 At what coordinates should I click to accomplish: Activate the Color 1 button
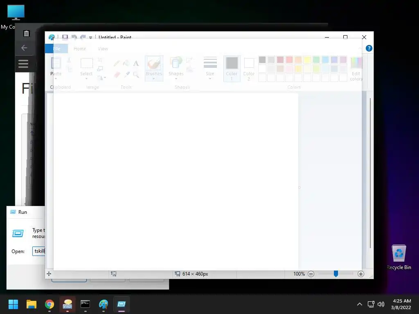pyautogui.click(x=232, y=69)
